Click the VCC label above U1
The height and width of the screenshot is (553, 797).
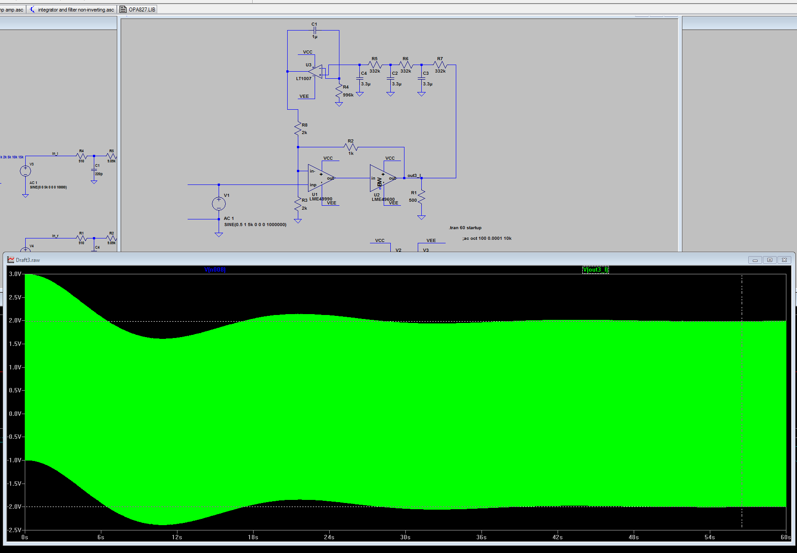328,158
